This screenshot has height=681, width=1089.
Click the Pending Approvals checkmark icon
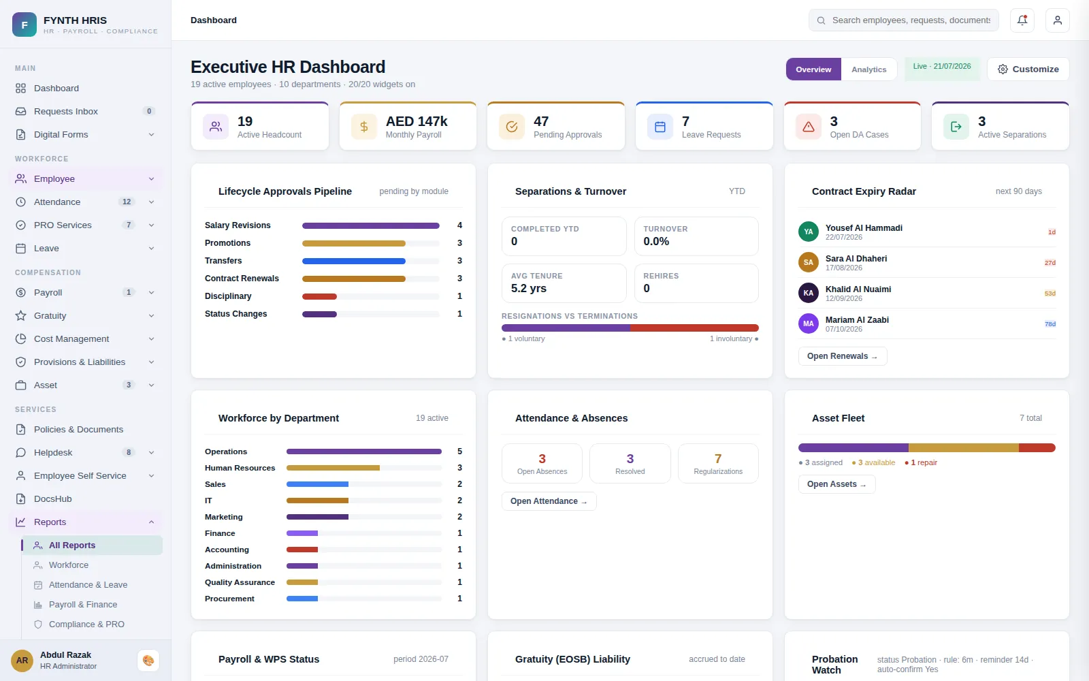pyautogui.click(x=512, y=127)
